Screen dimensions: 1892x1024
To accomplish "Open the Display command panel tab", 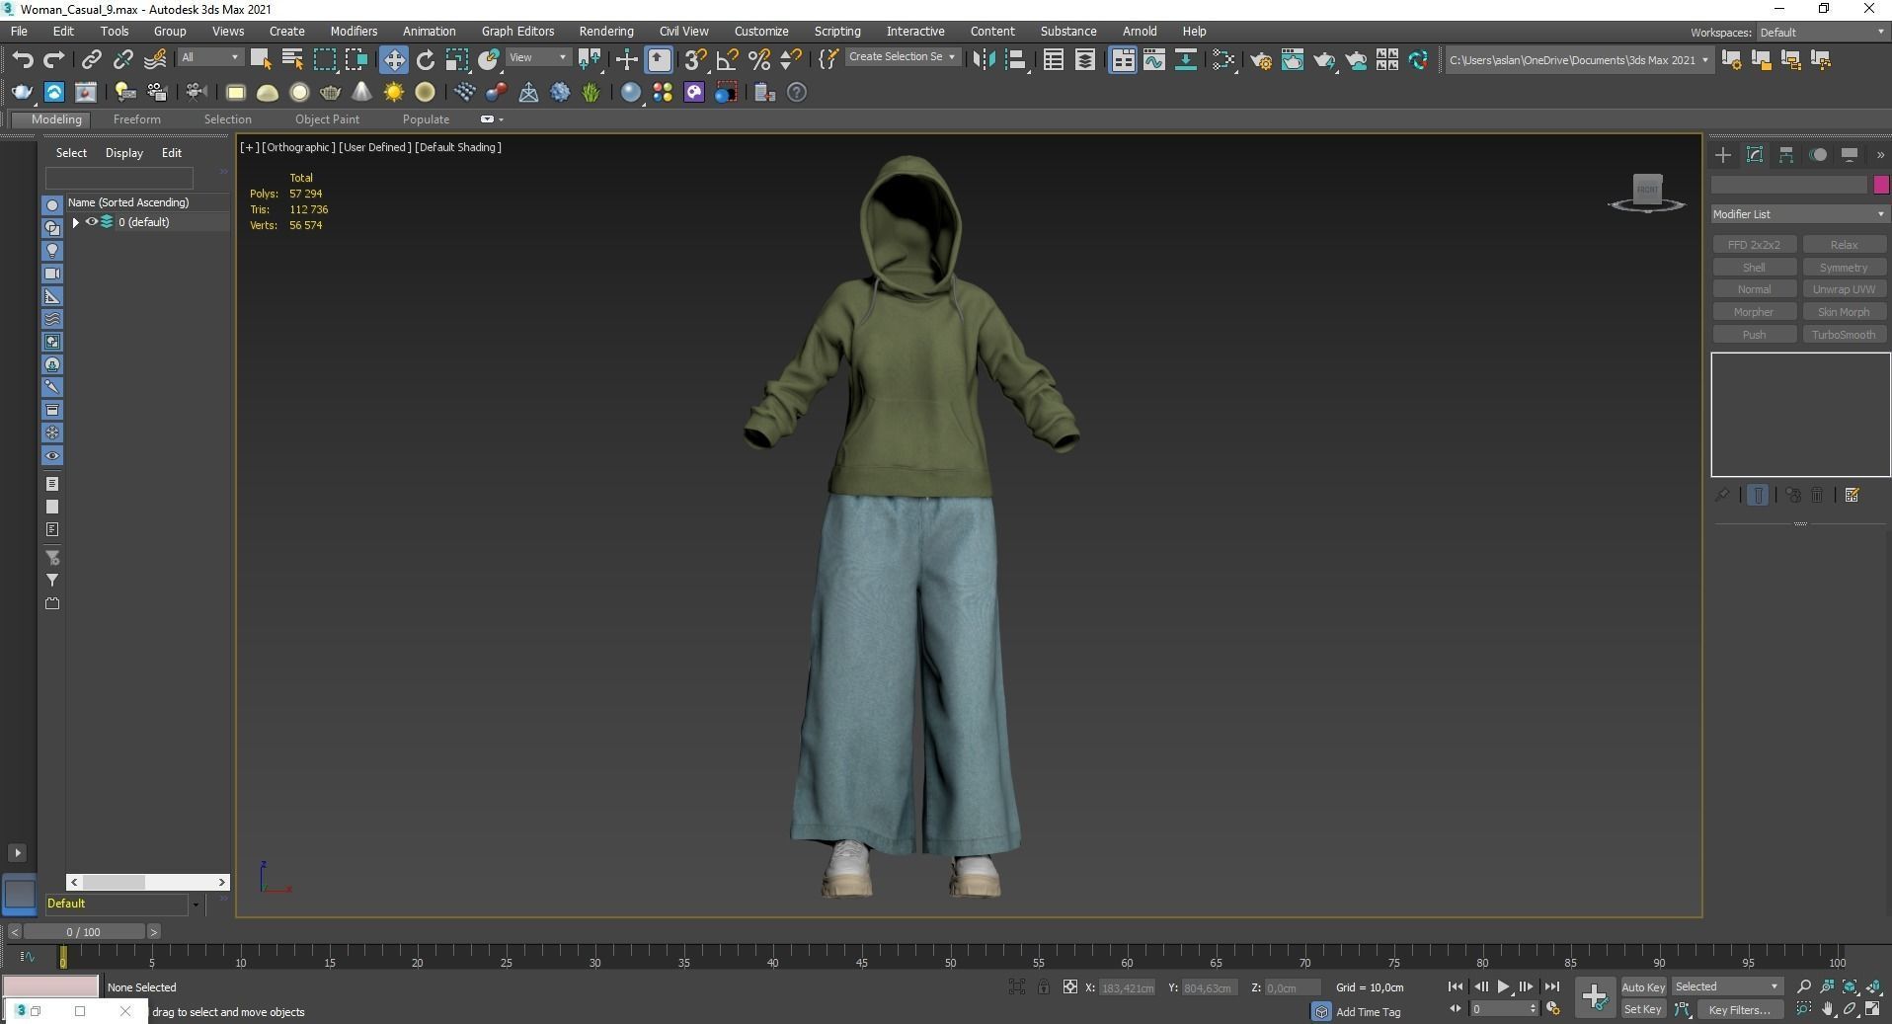I will (1850, 155).
